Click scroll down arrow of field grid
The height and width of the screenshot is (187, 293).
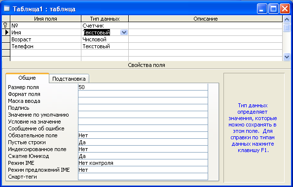287,57
